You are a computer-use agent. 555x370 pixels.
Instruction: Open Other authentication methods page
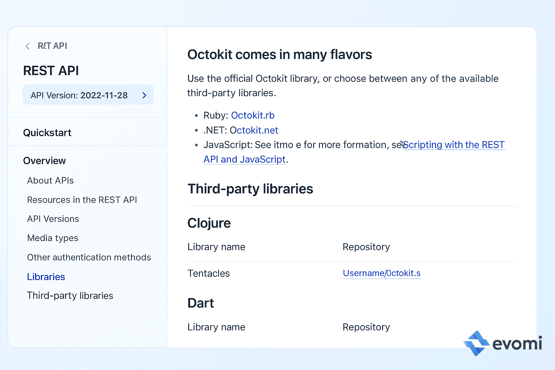[x=89, y=257]
